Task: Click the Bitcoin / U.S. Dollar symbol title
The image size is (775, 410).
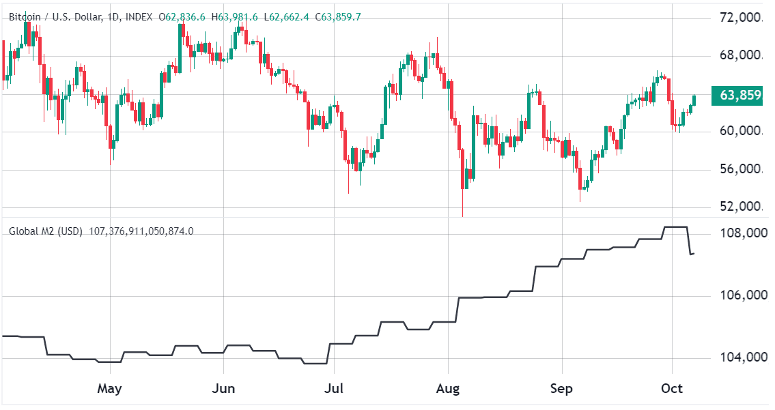Action: pyautogui.click(x=55, y=17)
